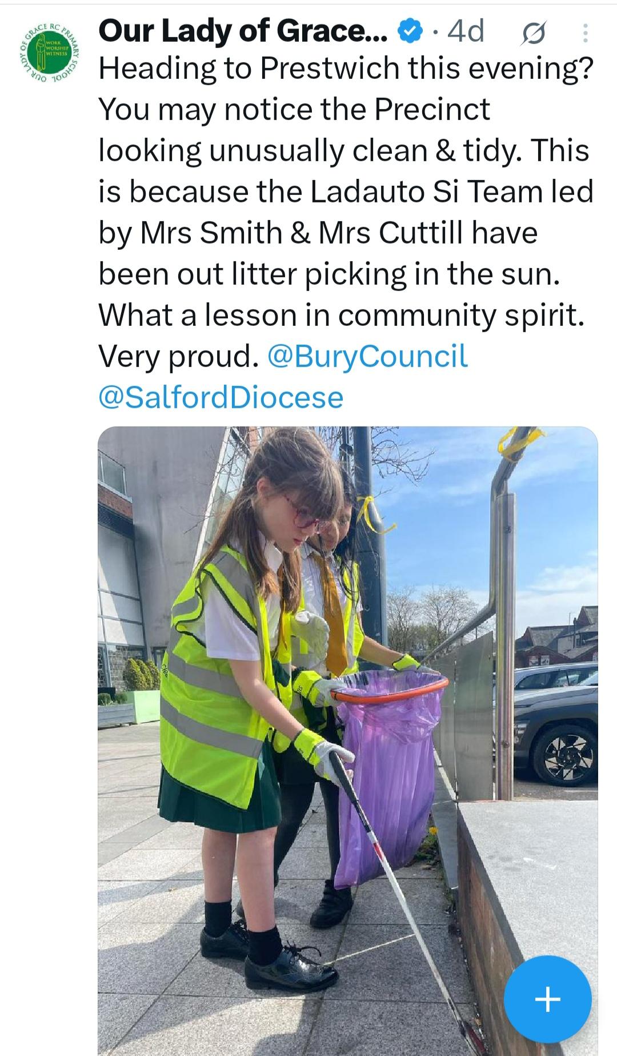617x1056 pixels.
Task: Tap the 4d post timestamp
Action: (466, 31)
